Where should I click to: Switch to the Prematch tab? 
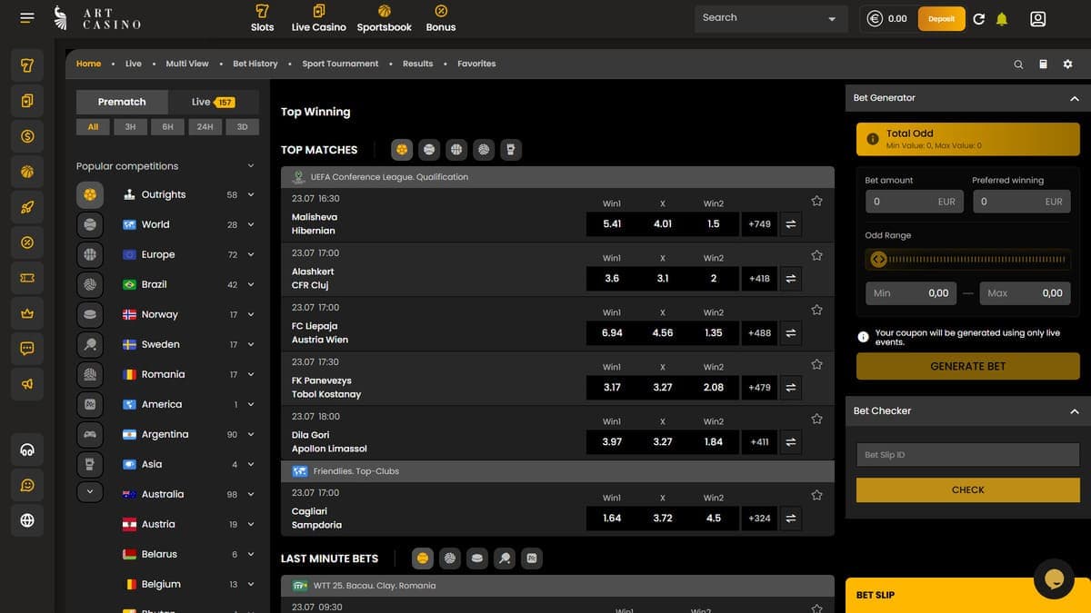coord(122,102)
